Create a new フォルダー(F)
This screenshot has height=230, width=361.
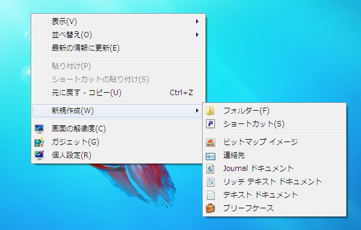coord(274,111)
